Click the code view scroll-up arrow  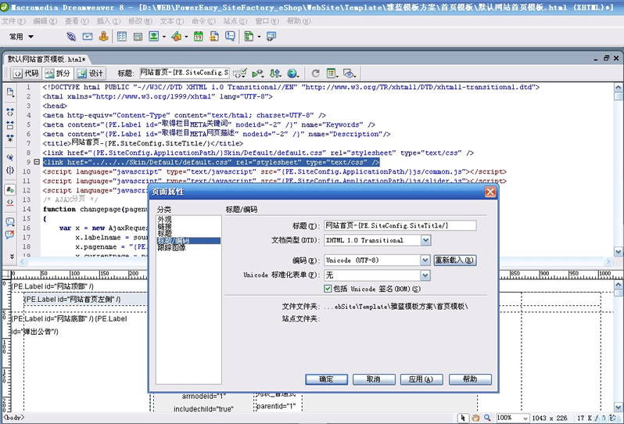coord(618,88)
